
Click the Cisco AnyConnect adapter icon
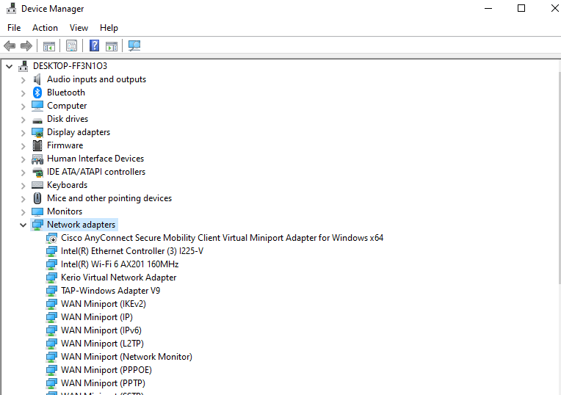click(x=52, y=238)
